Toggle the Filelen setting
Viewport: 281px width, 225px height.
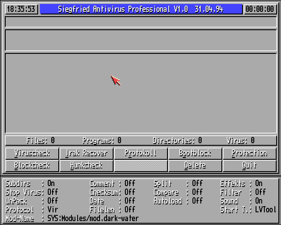pos(112,210)
